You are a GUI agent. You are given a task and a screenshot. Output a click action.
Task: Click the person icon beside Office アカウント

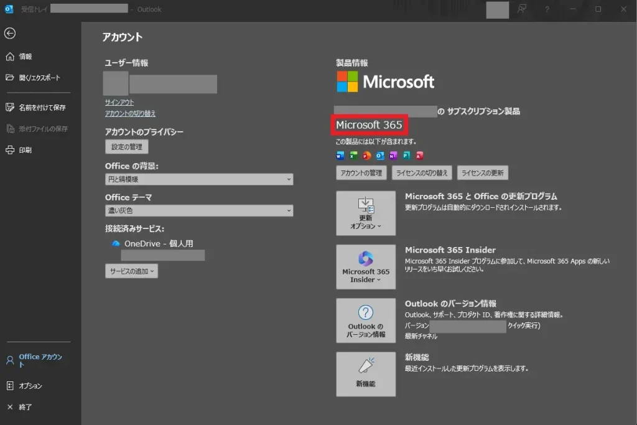click(10, 360)
